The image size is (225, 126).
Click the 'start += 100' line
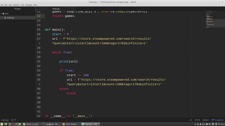click(x=78, y=75)
